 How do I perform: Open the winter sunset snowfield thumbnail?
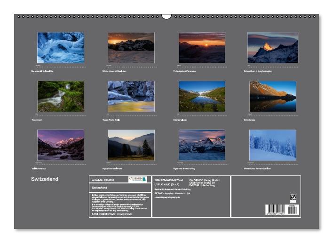[x=131, y=48]
